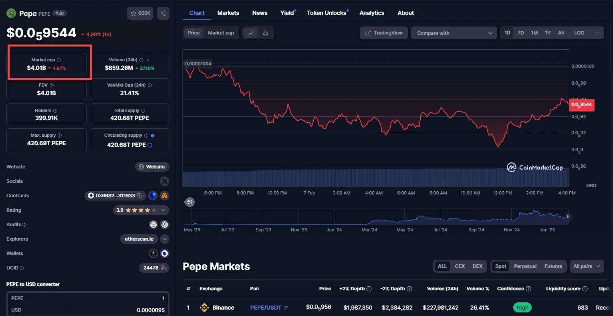Switch chart to candlestick view icon

point(266,33)
